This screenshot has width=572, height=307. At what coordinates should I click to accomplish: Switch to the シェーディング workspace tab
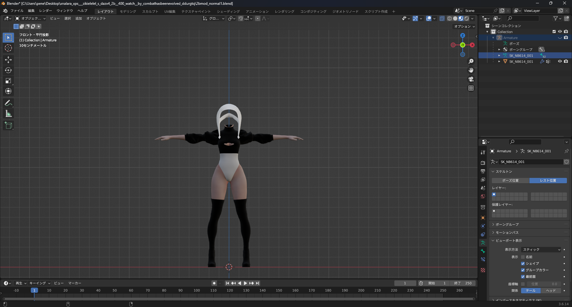pyautogui.click(x=228, y=11)
